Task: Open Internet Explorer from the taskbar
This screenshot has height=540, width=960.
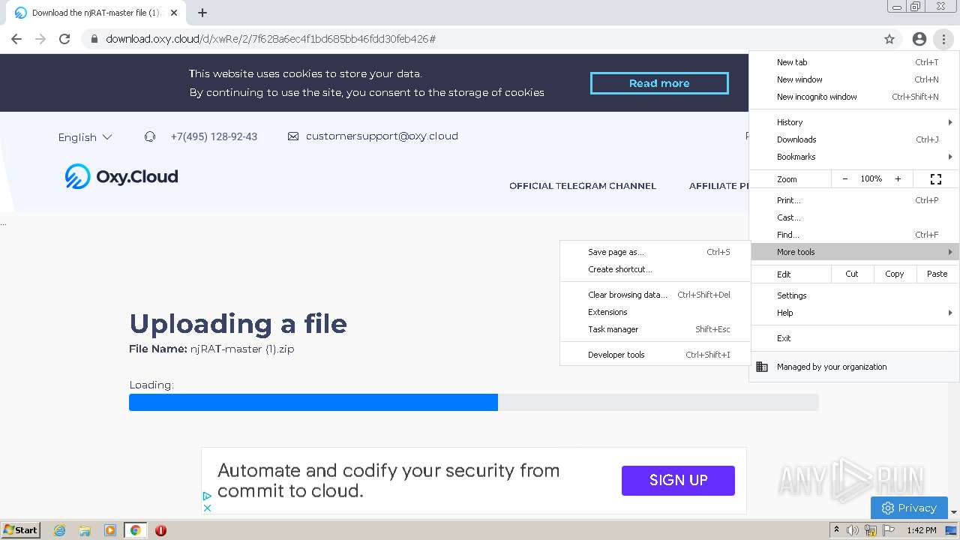Action: coord(60,530)
